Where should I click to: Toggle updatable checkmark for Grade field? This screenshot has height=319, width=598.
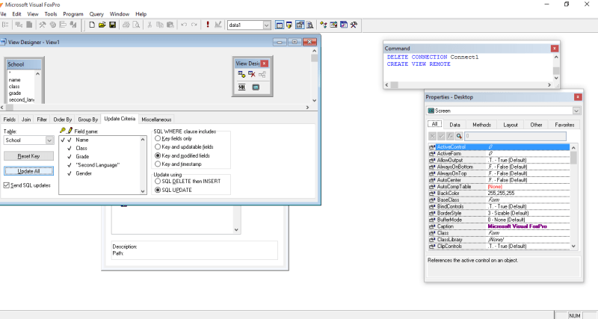click(70, 157)
